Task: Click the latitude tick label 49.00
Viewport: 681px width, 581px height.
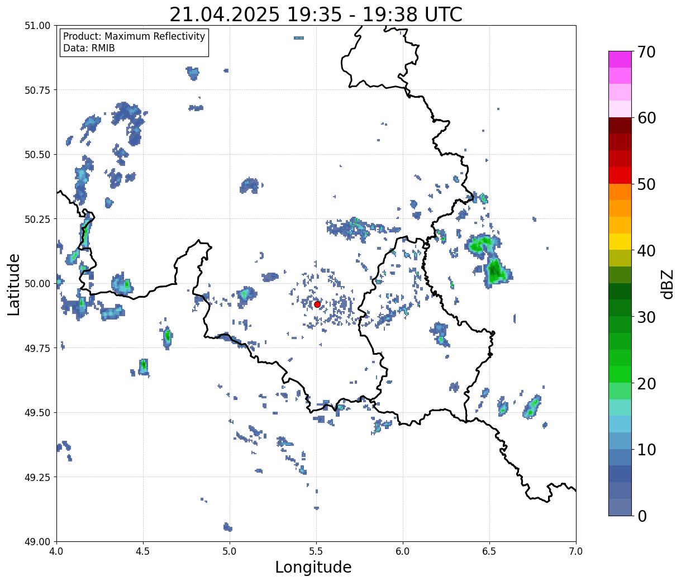Action: pos(37,542)
